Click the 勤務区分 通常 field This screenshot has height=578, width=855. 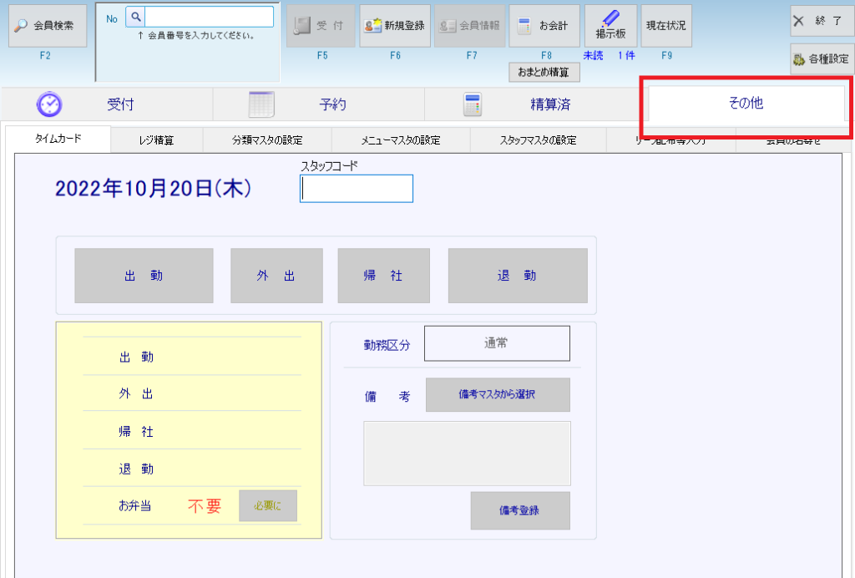click(x=497, y=343)
